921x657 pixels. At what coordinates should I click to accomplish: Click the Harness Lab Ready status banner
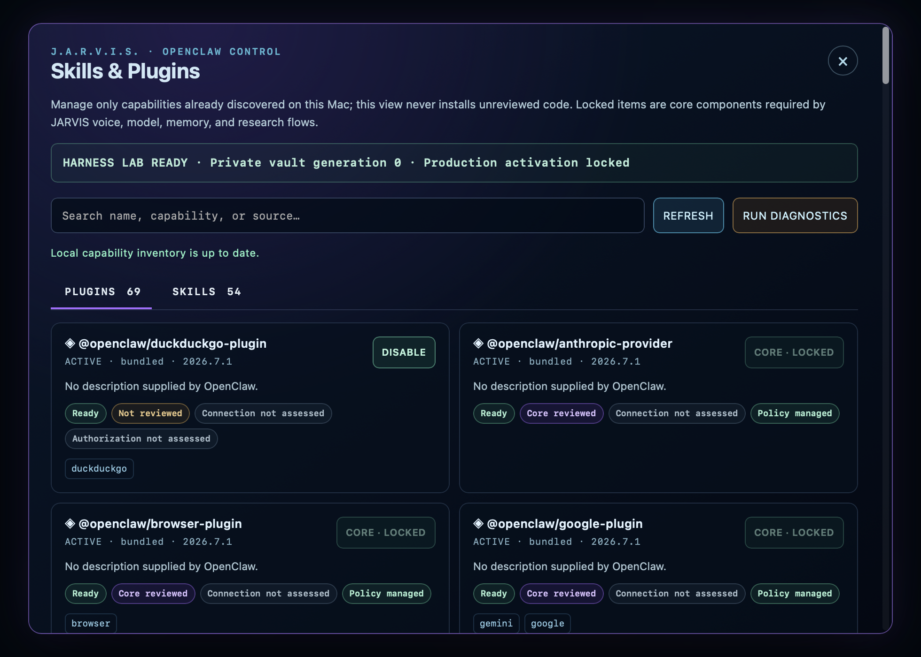[454, 163]
